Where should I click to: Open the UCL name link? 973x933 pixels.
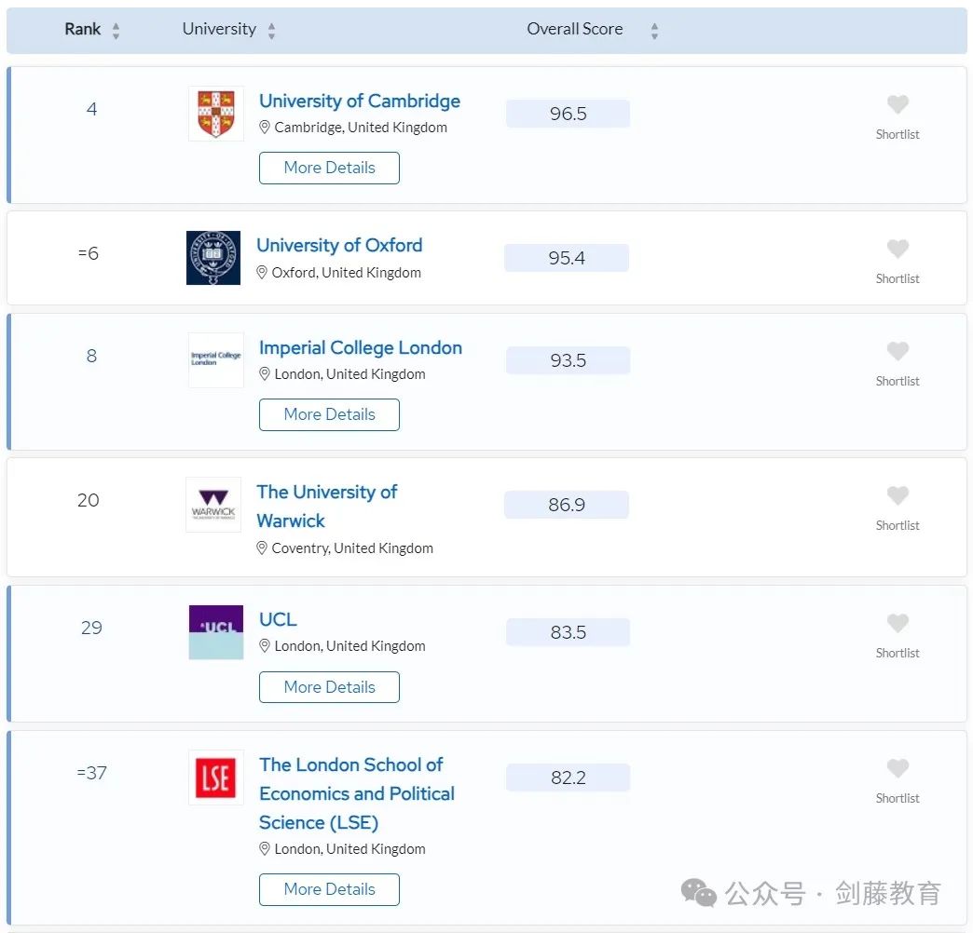coord(278,619)
